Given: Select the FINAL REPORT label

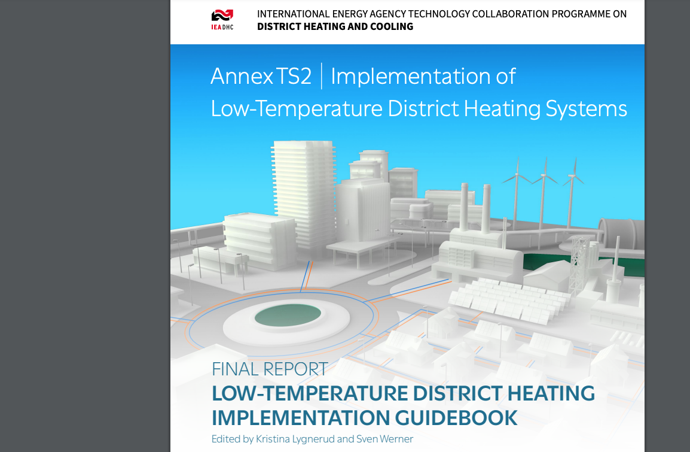Looking at the screenshot, I should 269,369.
